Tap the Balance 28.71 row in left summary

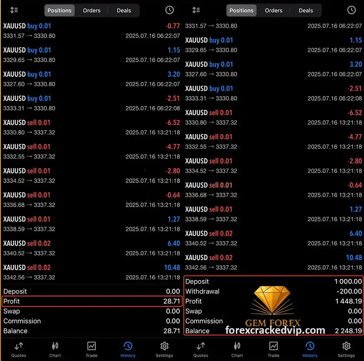[x=91, y=331]
